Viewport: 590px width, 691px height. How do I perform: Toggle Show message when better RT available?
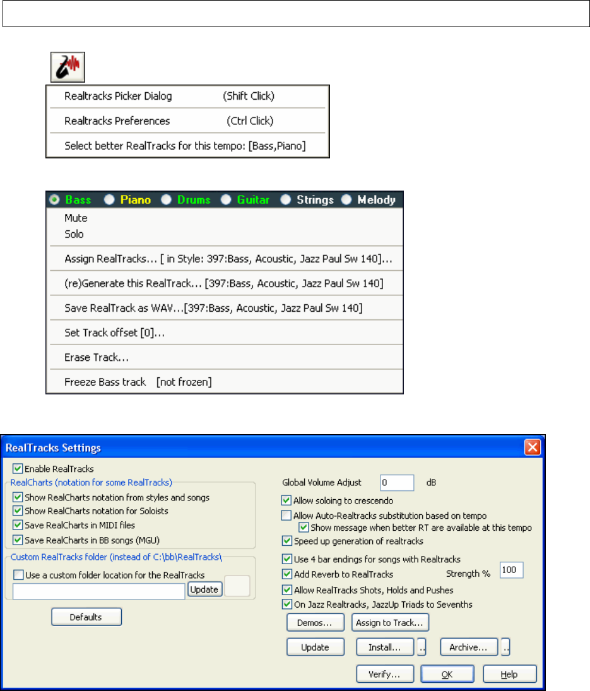pyautogui.click(x=304, y=527)
